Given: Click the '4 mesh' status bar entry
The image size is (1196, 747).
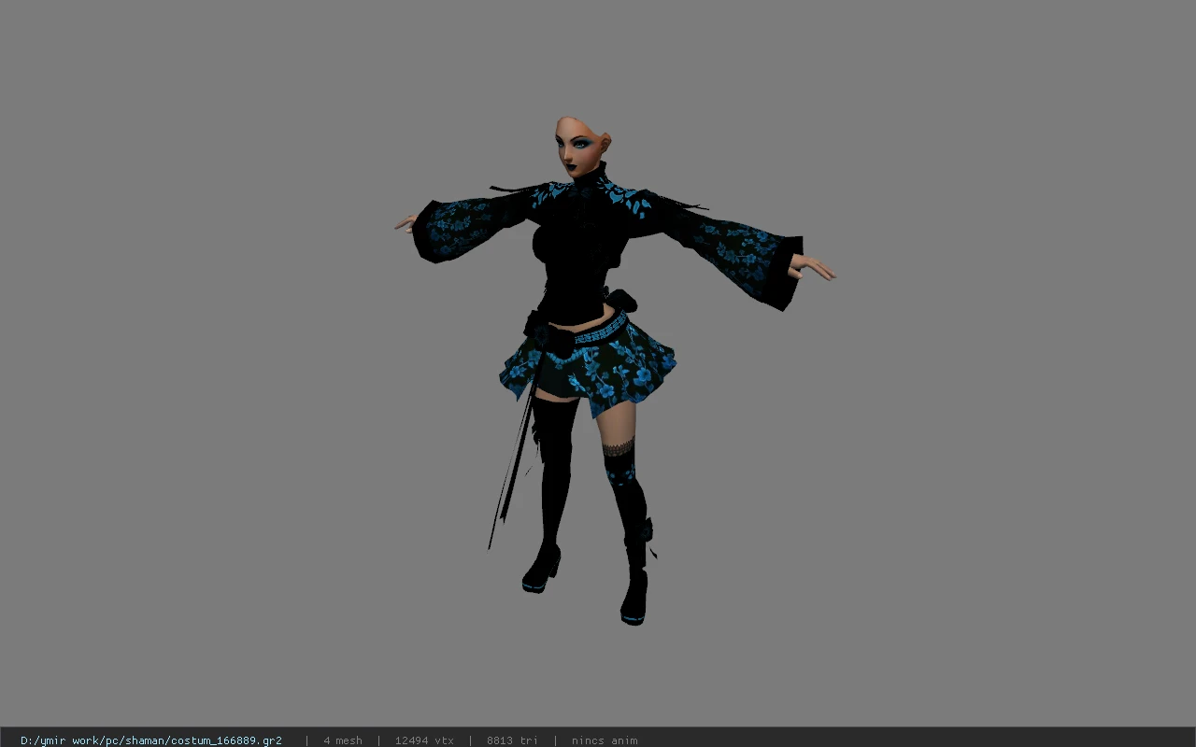Looking at the screenshot, I should tap(343, 740).
